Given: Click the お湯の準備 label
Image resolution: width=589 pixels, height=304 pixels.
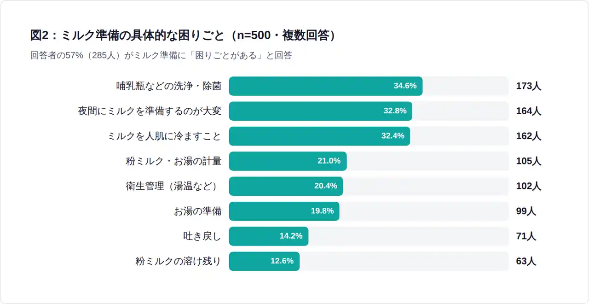Looking at the screenshot, I should 197,211.
